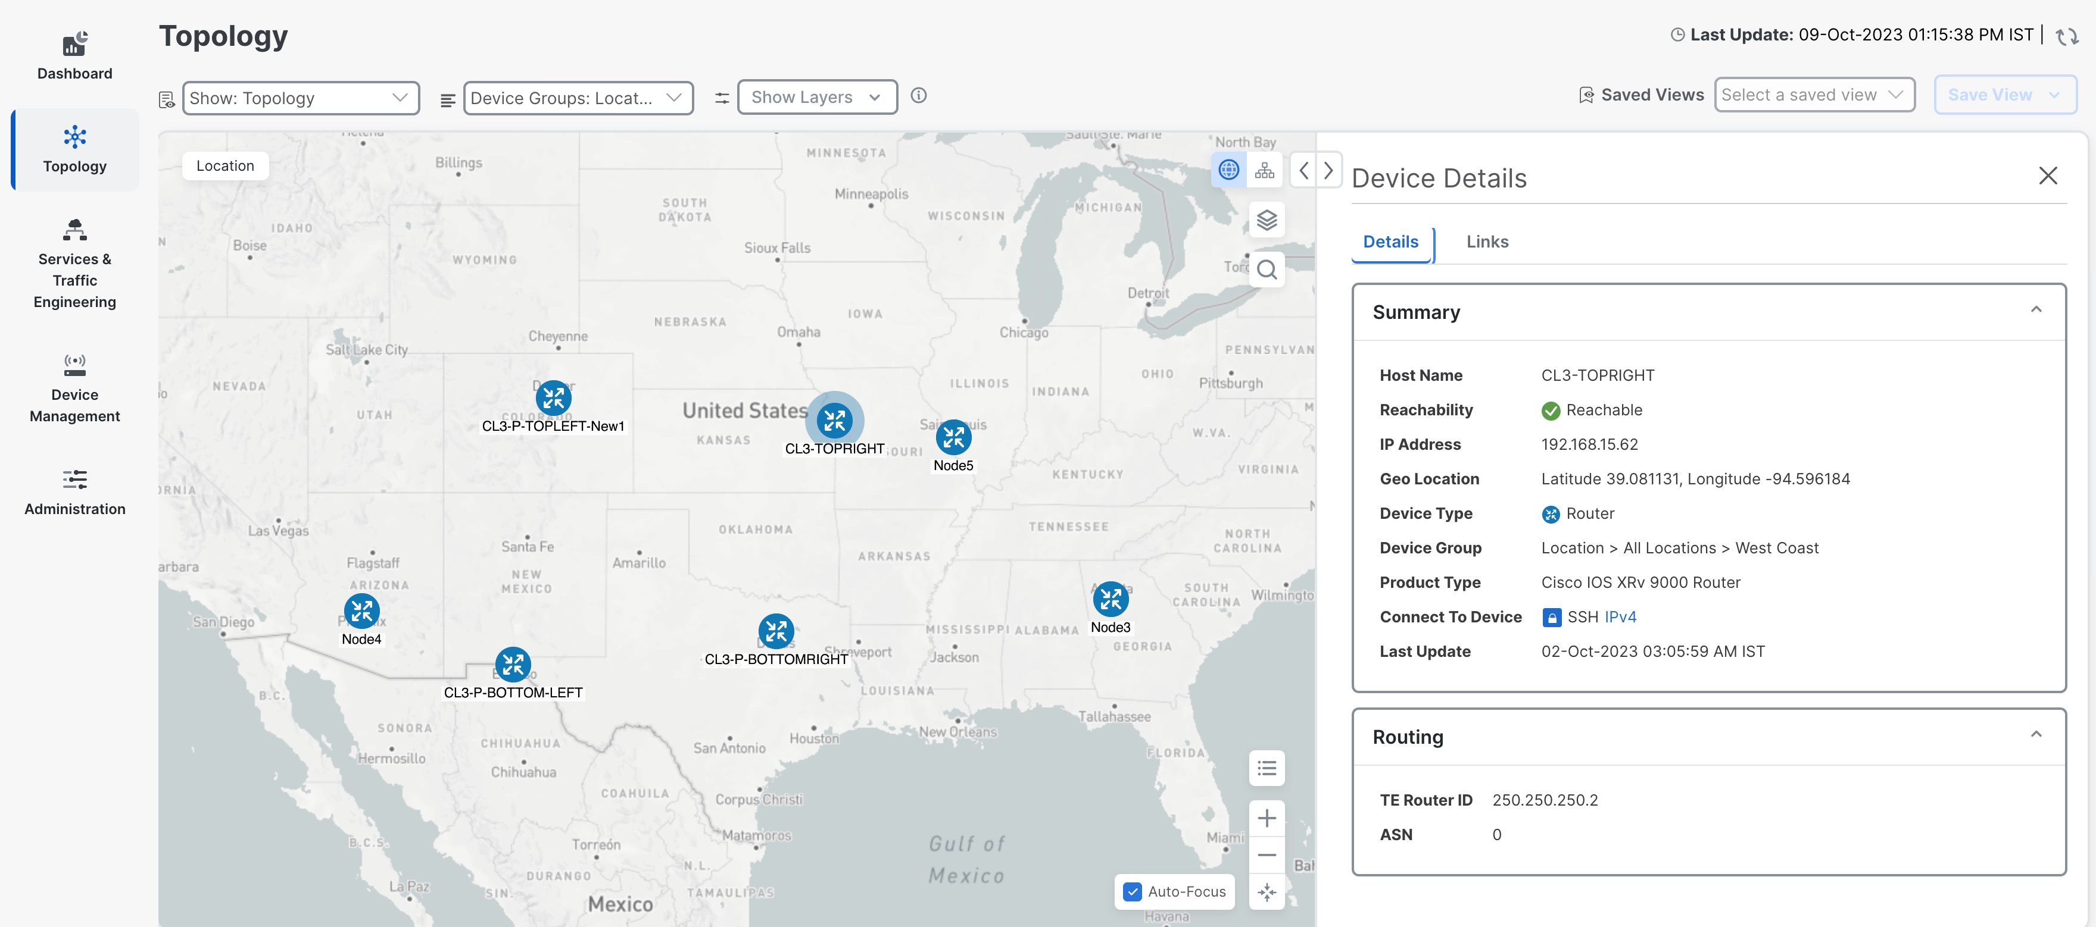This screenshot has width=2096, height=927.
Task: Refresh the topology last update data
Action: coord(2067,36)
